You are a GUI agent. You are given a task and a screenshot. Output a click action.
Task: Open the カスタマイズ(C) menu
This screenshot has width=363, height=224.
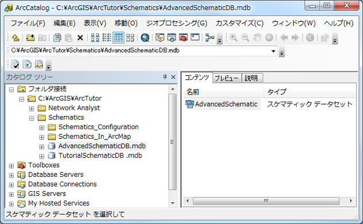pyautogui.click(x=240, y=23)
